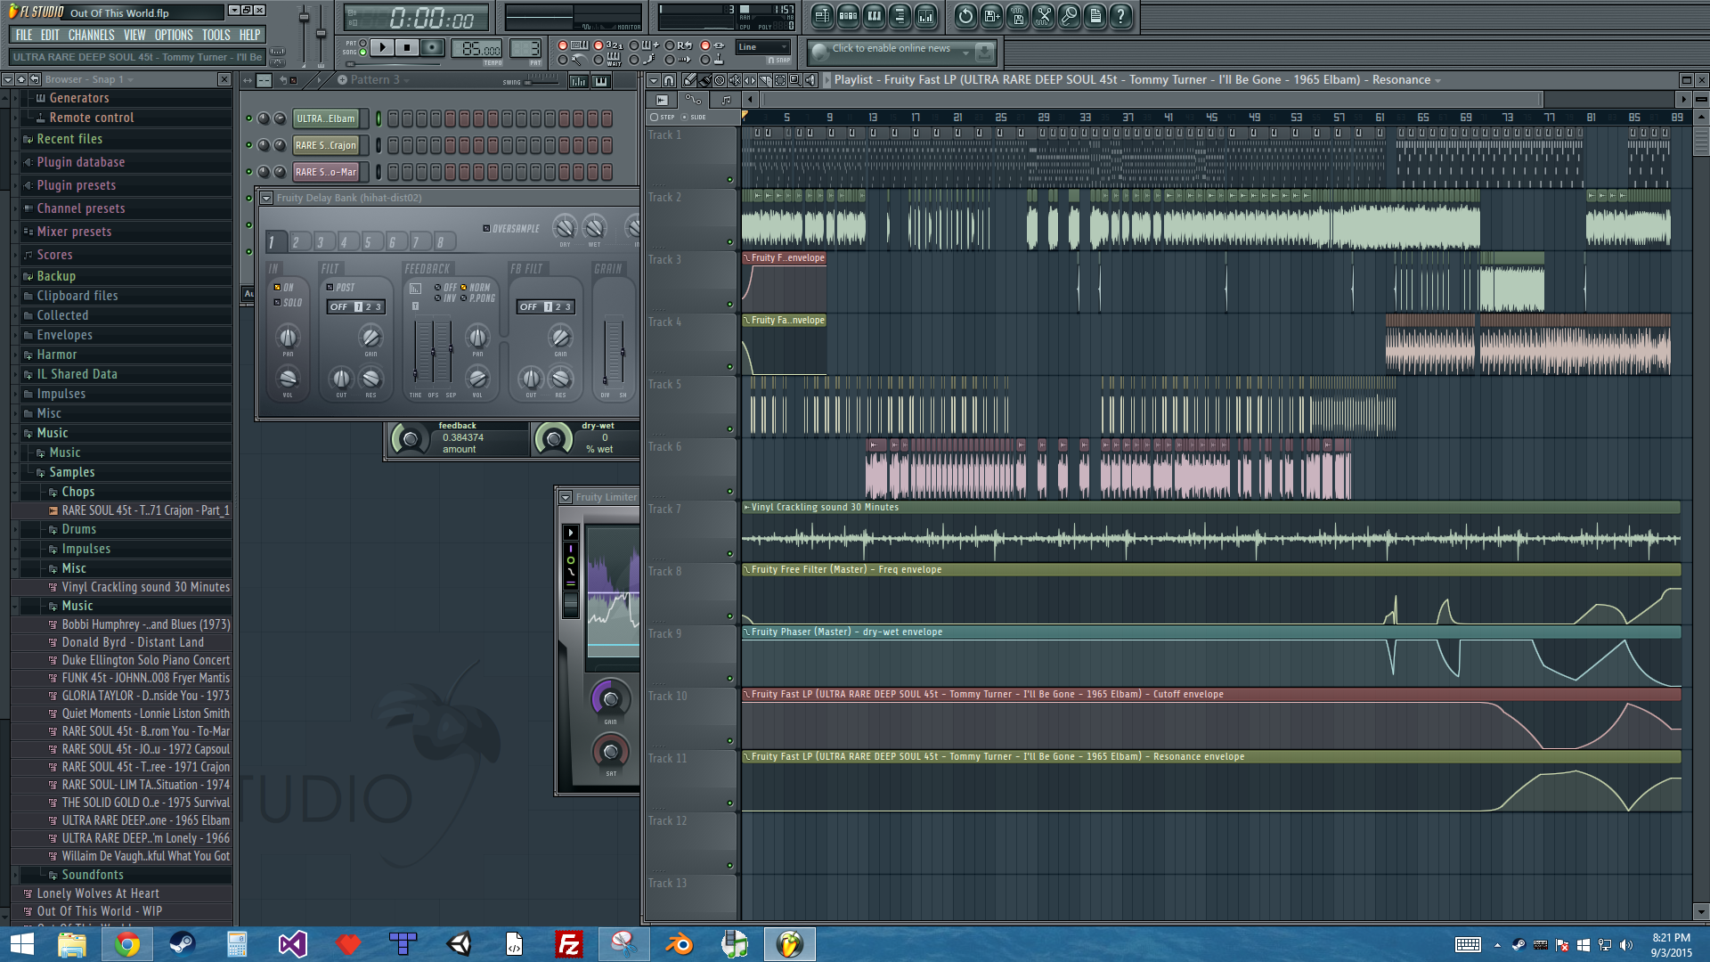Select STEP mode in the playlist
Image resolution: width=1710 pixels, height=962 pixels.
(655, 118)
